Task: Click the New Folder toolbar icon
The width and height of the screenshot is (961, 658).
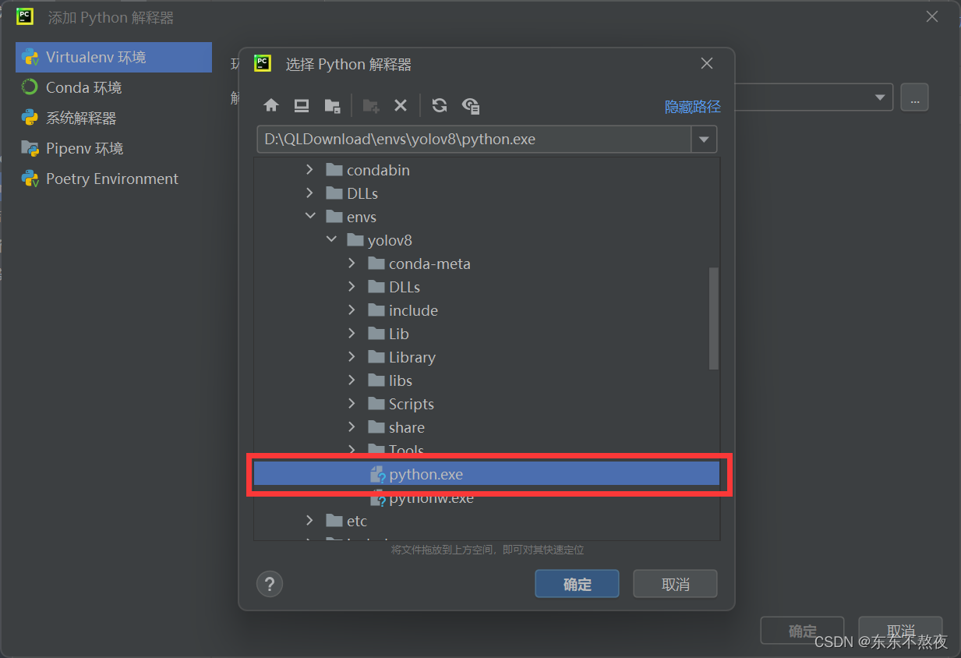Action: coord(371,105)
